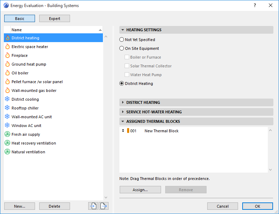Collapse the HEATING SETTINGS panel
Image resolution: width=279 pixels, height=214 pixels.
[196, 30]
